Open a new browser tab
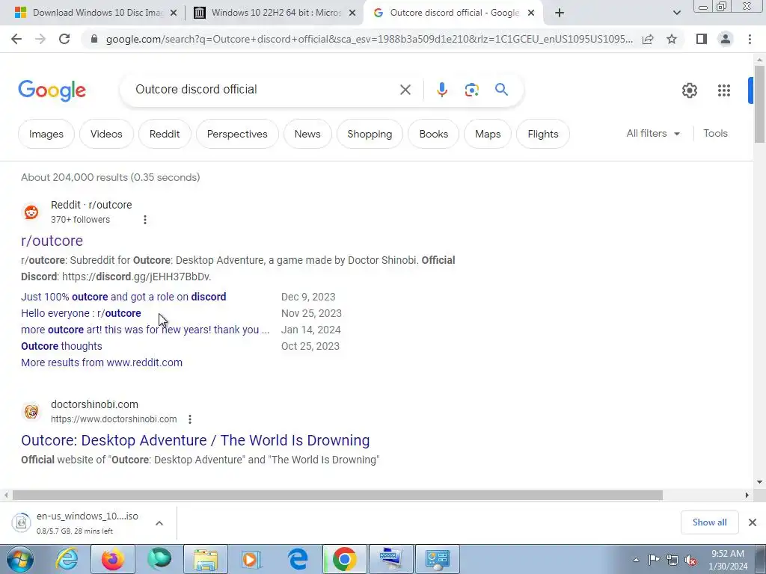 [560, 13]
